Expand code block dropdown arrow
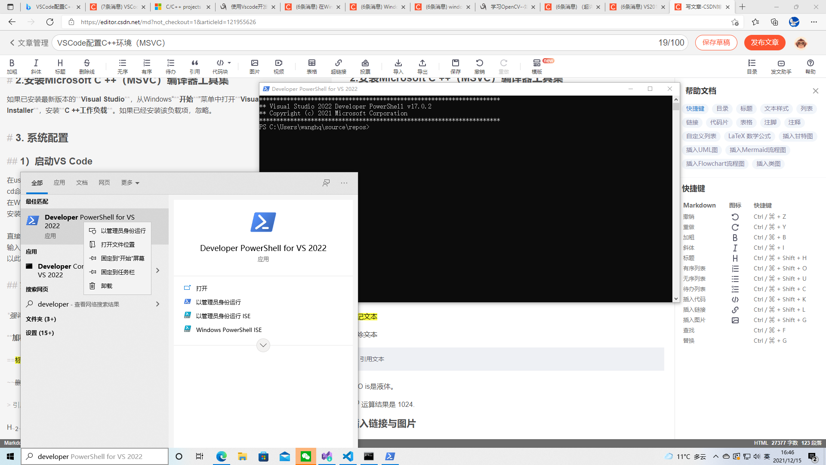Image resolution: width=826 pixels, height=465 pixels. tap(229, 63)
